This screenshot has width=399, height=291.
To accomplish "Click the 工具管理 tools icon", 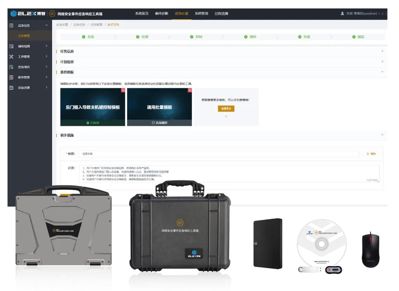I will click(x=11, y=57).
